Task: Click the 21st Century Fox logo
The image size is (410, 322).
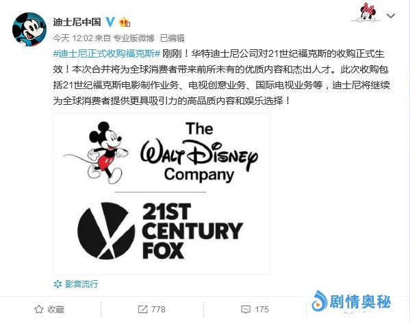Action: 160,231
